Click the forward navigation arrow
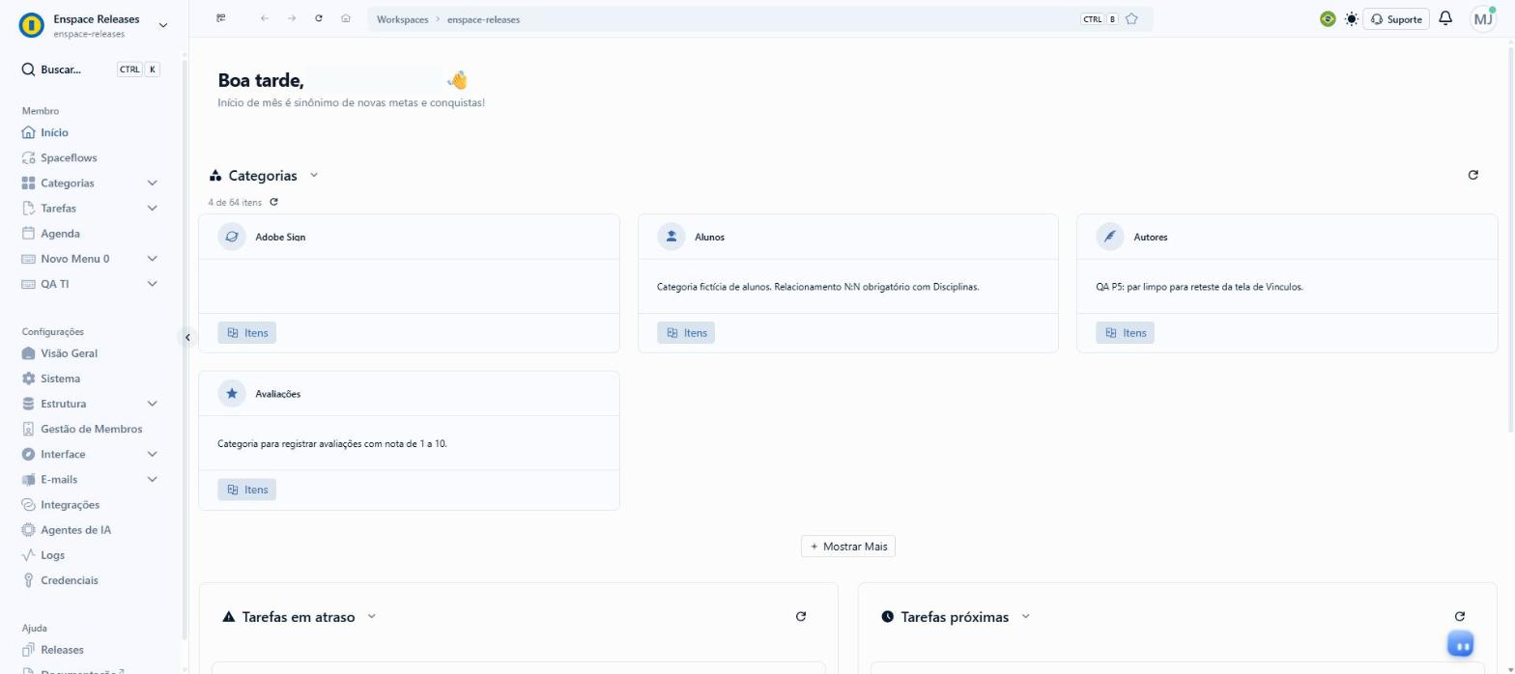The height and width of the screenshot is (674, 1515). tap(292, 18)
